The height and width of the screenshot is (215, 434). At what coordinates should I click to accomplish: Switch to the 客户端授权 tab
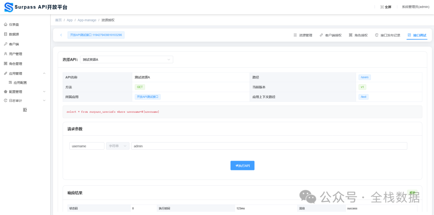(x=330, y=35)
